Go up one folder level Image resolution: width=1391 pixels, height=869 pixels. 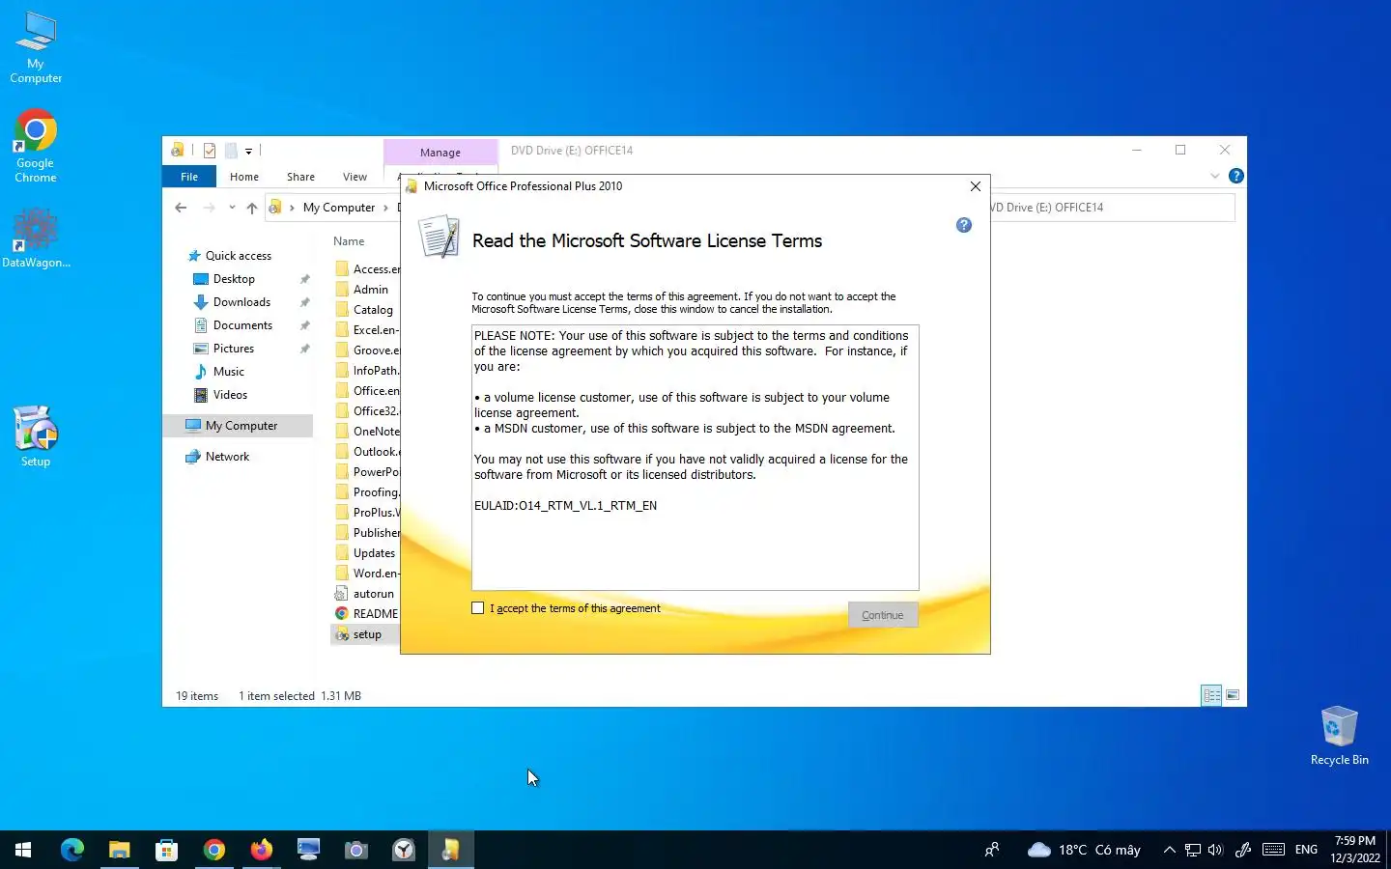252,208
